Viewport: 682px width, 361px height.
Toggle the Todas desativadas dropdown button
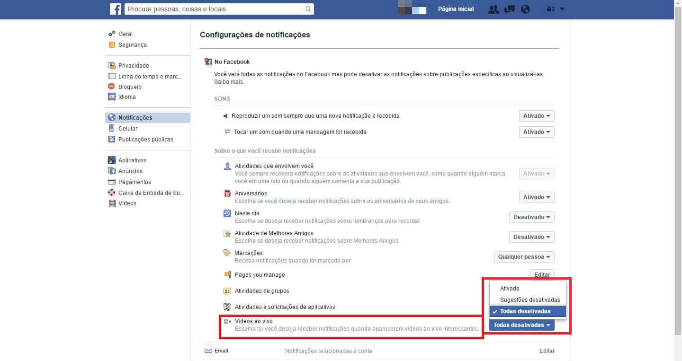point(522,325)
